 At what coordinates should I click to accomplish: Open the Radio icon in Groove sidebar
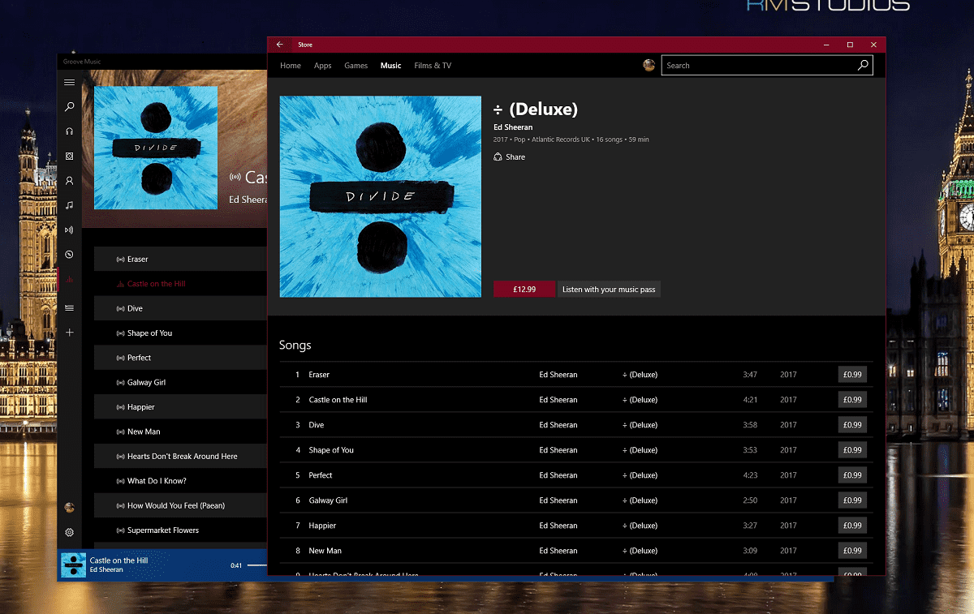click(70, 230)
